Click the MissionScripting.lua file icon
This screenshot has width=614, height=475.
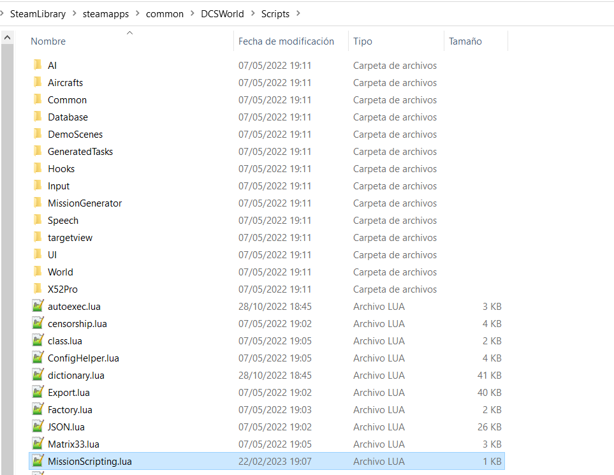click(x=38, y=461)
